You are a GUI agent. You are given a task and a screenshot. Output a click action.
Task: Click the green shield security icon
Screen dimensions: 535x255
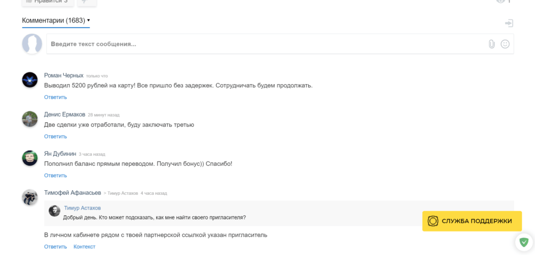[524, 242]
